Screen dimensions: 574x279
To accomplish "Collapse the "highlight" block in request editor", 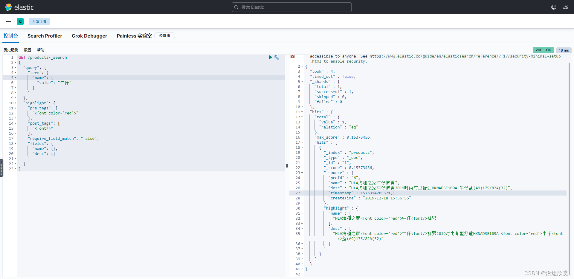I will point(16,103).
